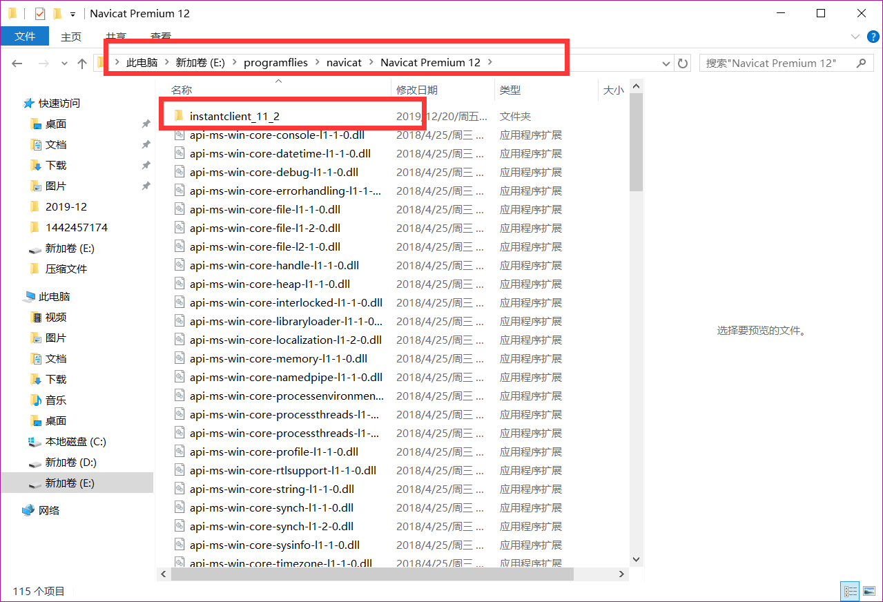Select api-ms-win-core-profile-l1-1-0.dll

click(x=274, y=452)
